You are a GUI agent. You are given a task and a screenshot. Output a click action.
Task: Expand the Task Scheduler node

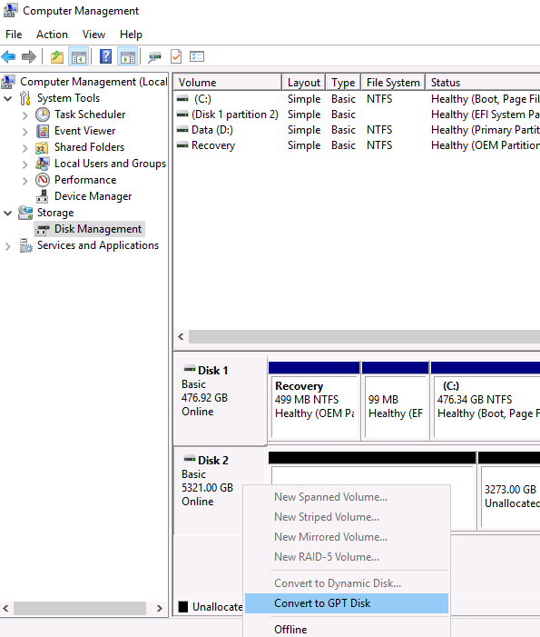[x=25, y=115]
